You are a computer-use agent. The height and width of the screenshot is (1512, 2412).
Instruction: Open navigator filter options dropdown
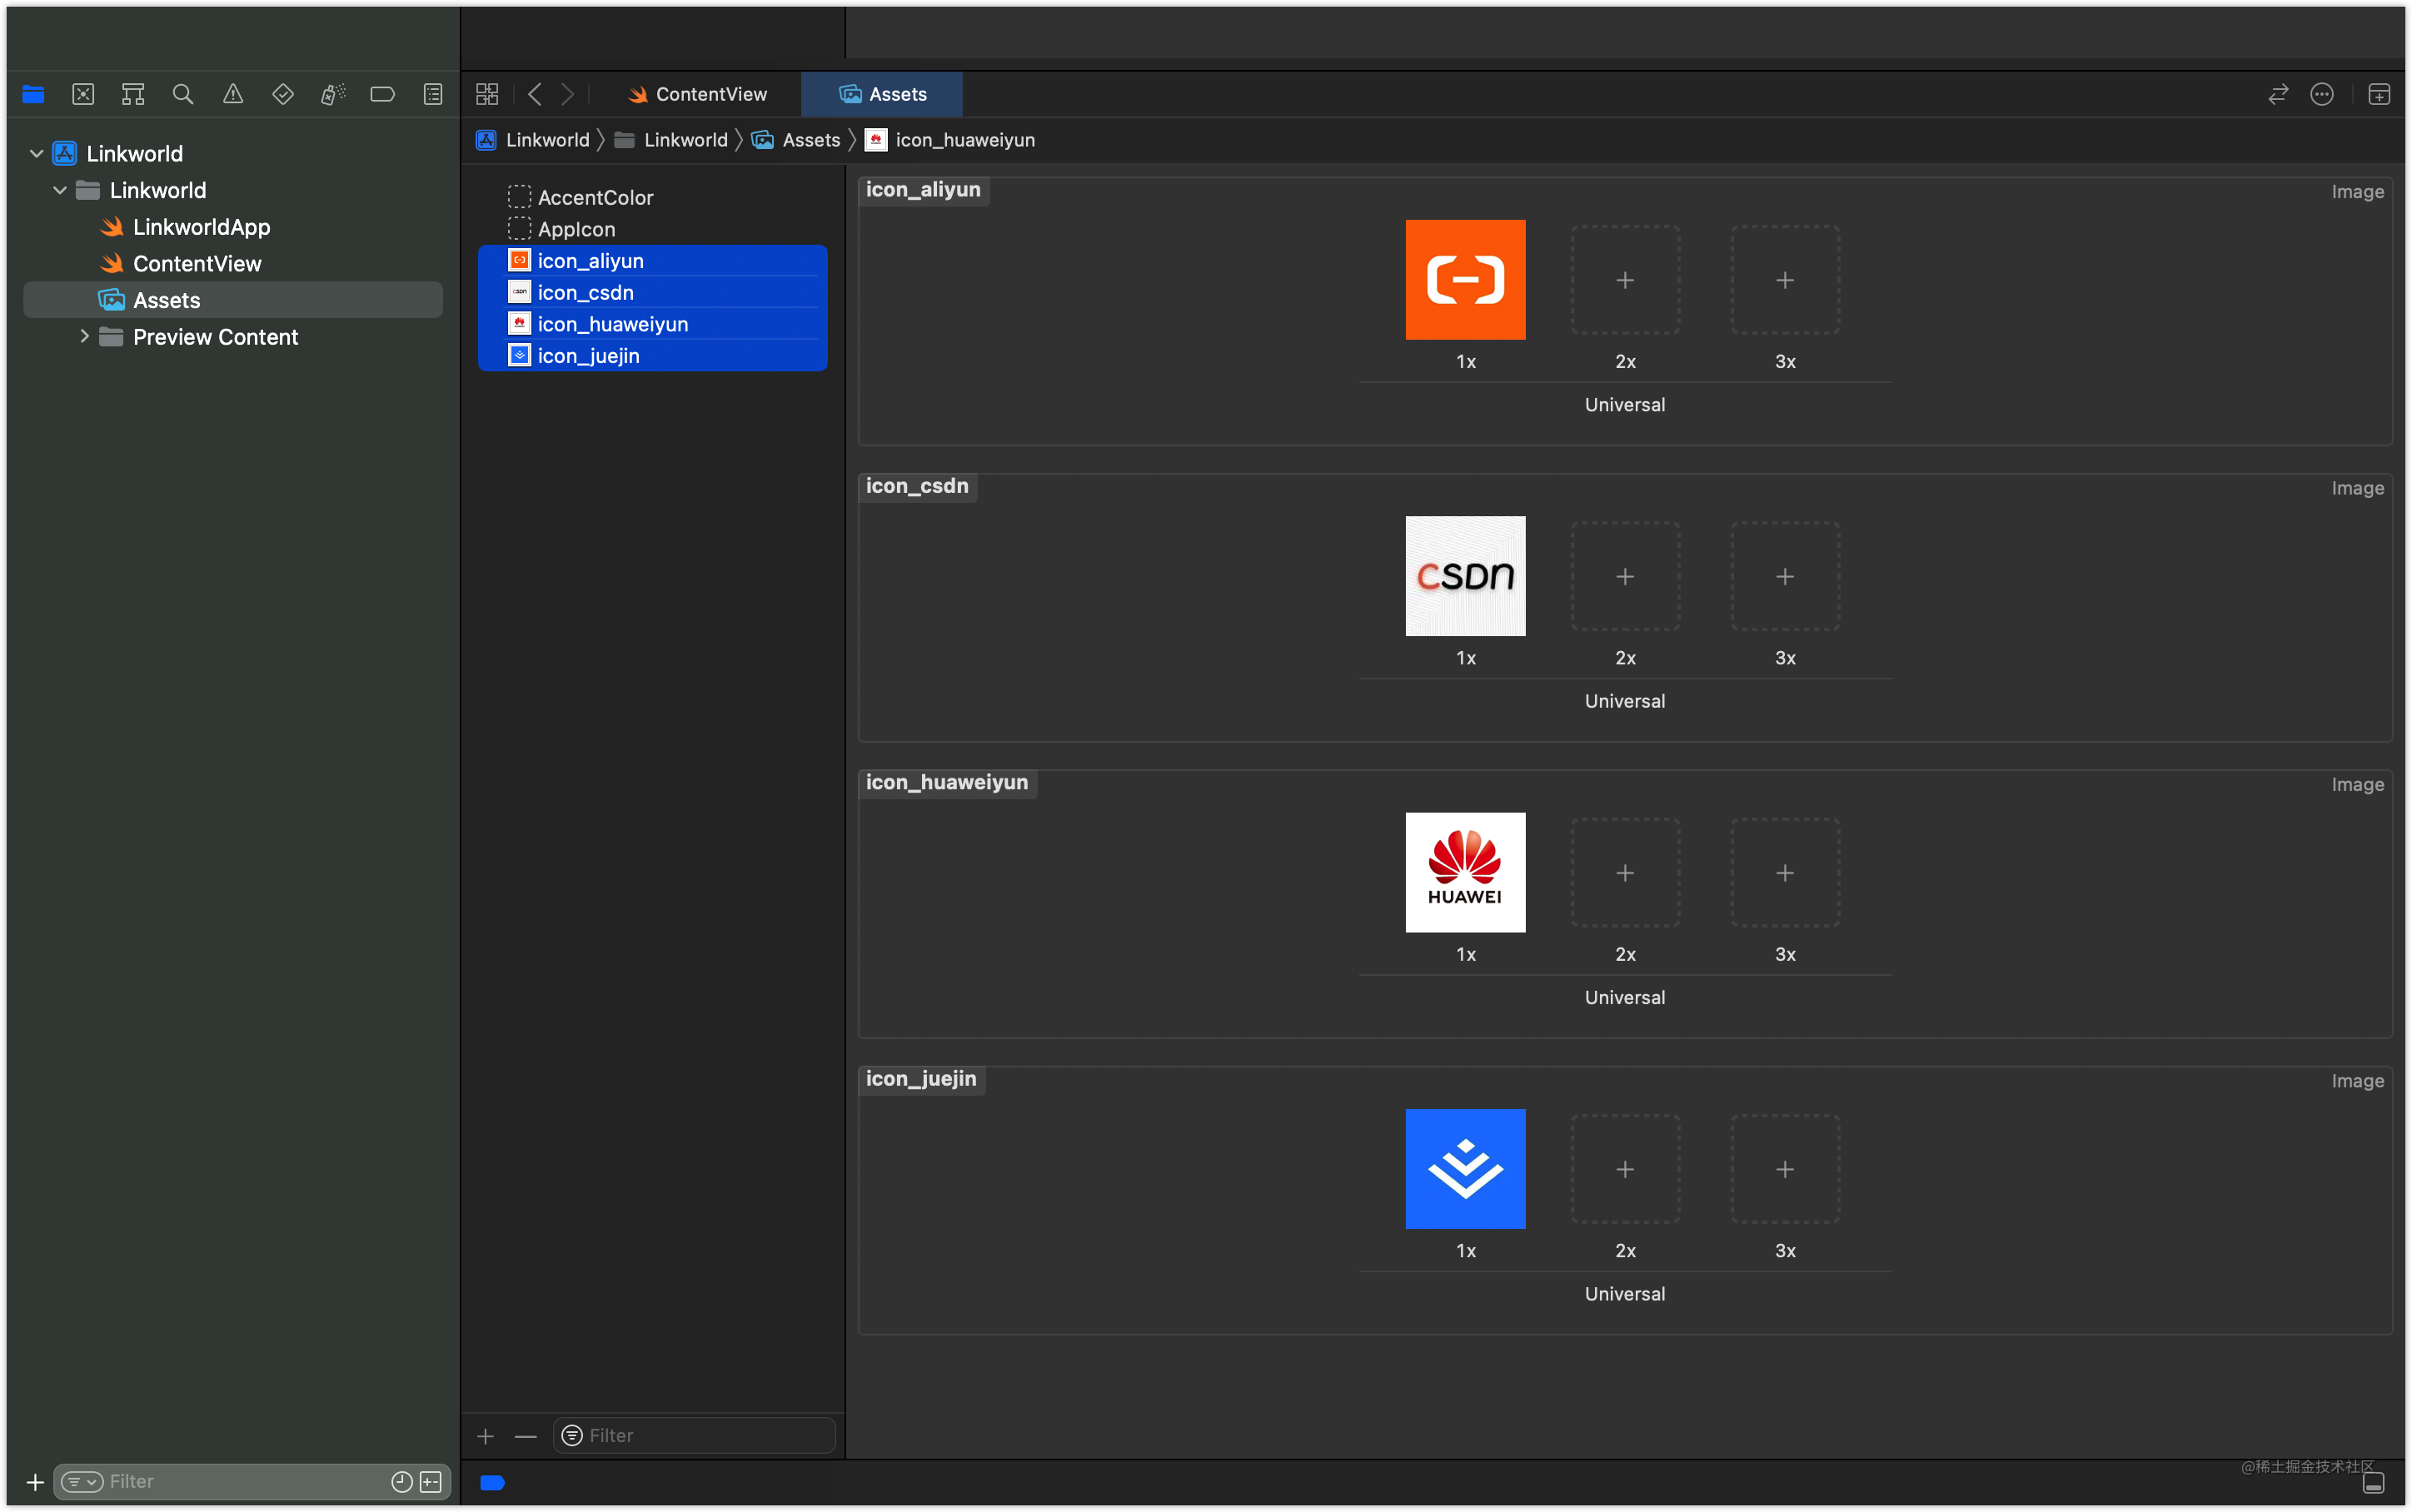pos(82,1482)
